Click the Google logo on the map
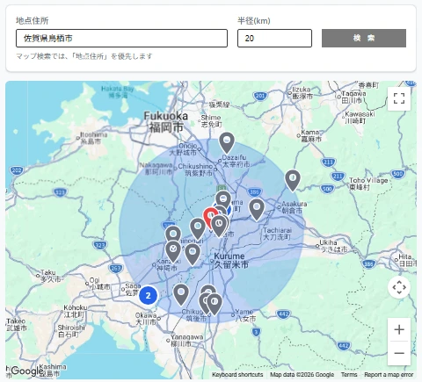 26,371
